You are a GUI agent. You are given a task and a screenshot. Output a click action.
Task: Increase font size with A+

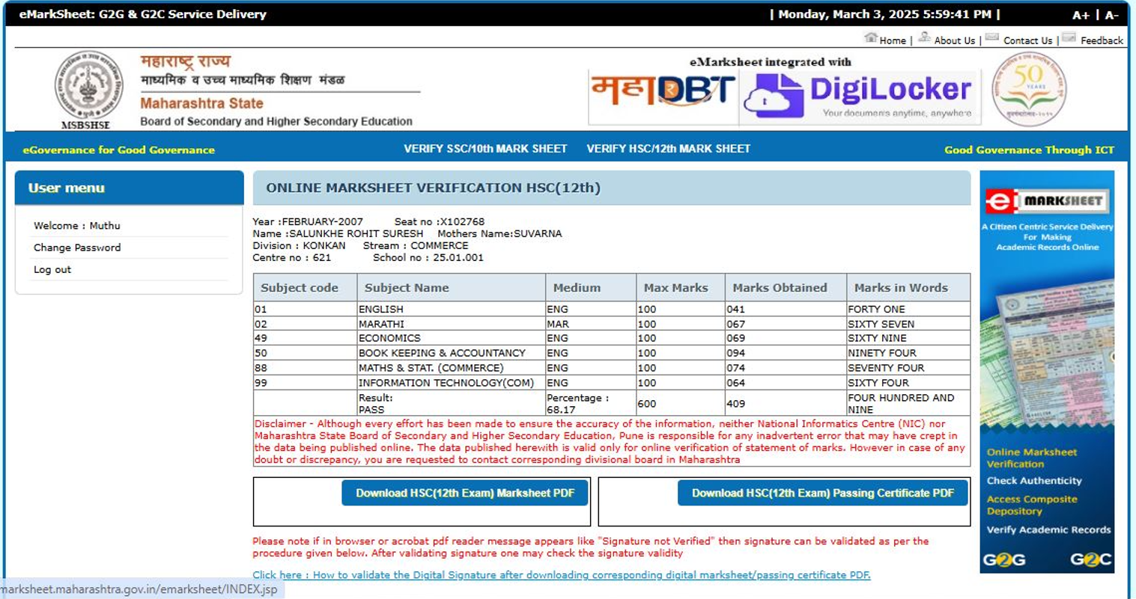click(1081, 15)
